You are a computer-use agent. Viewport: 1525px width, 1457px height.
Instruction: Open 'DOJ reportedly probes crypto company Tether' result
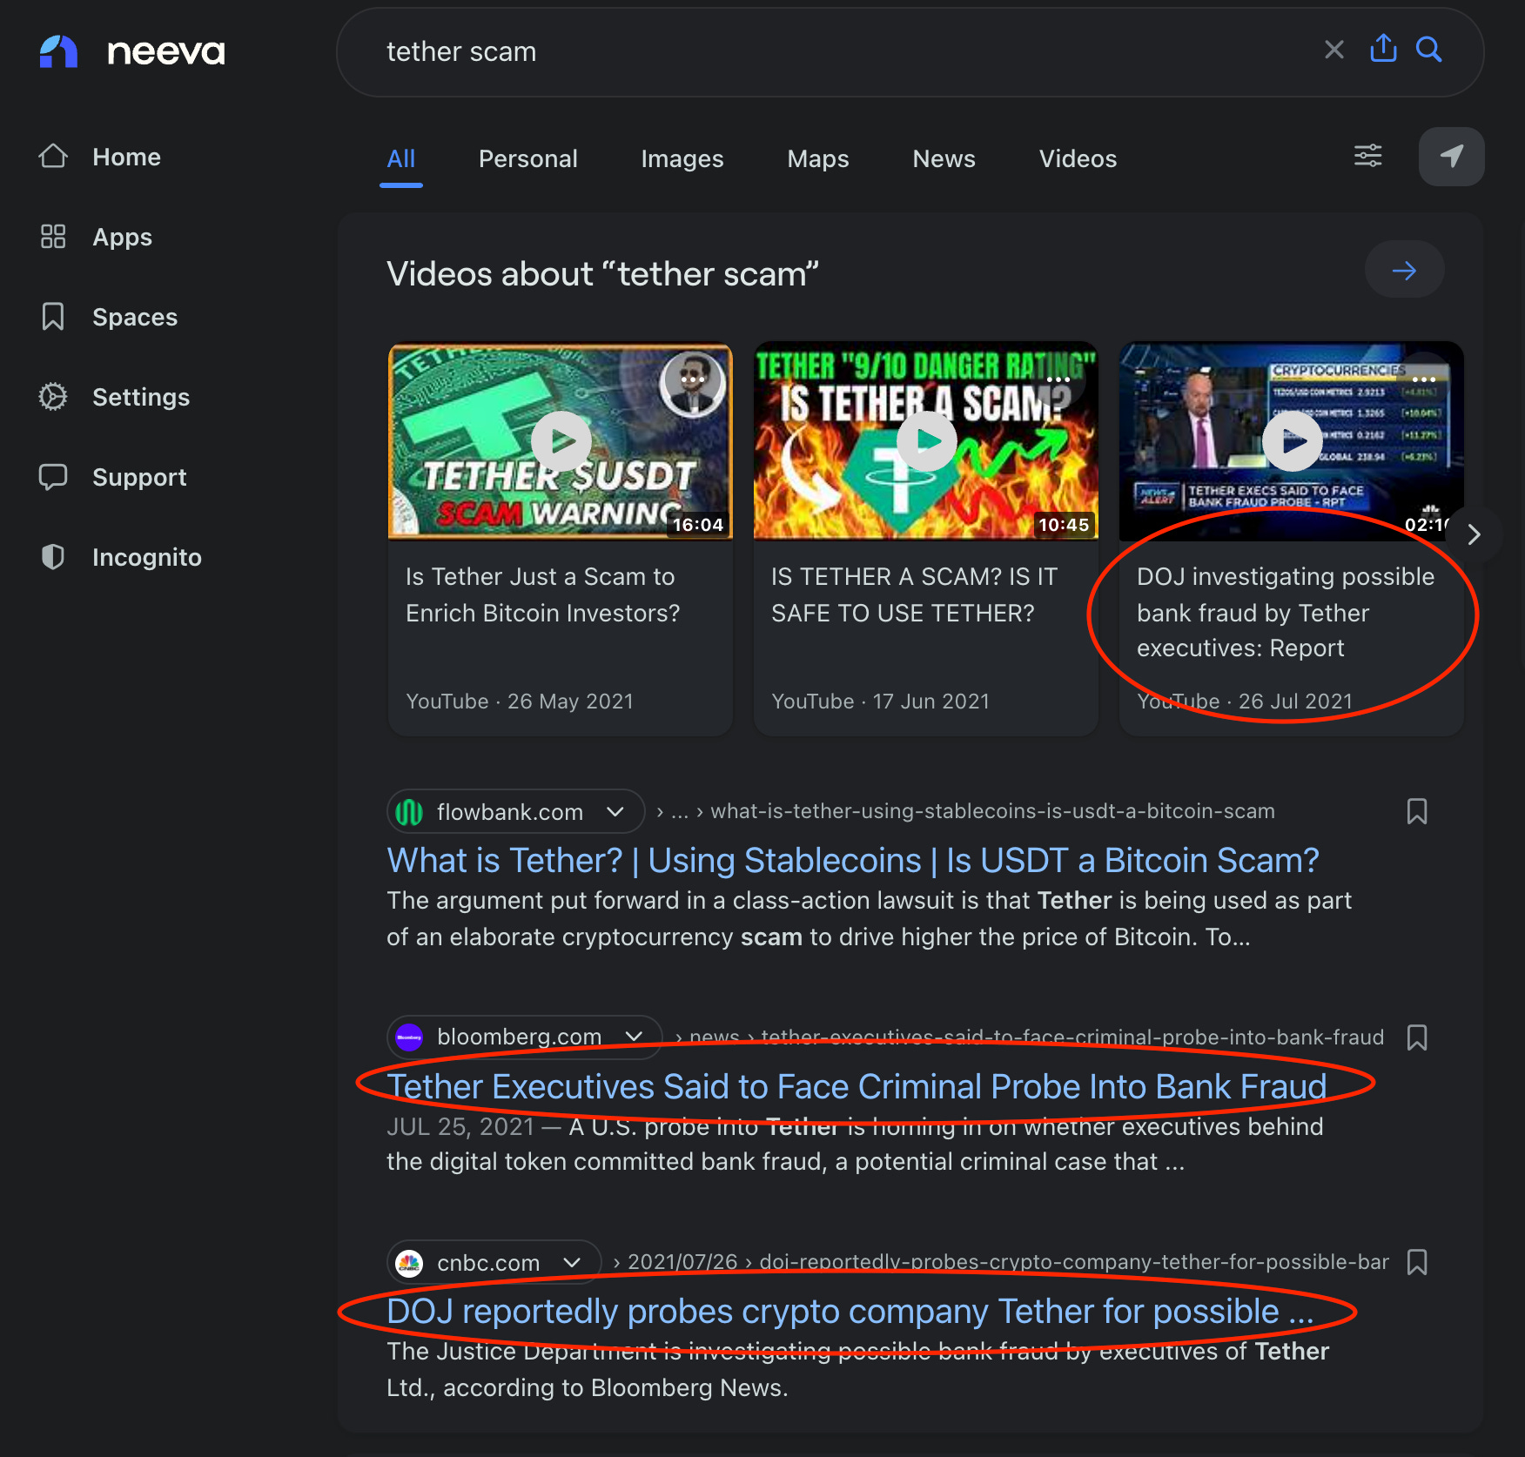coord(850,1311)
